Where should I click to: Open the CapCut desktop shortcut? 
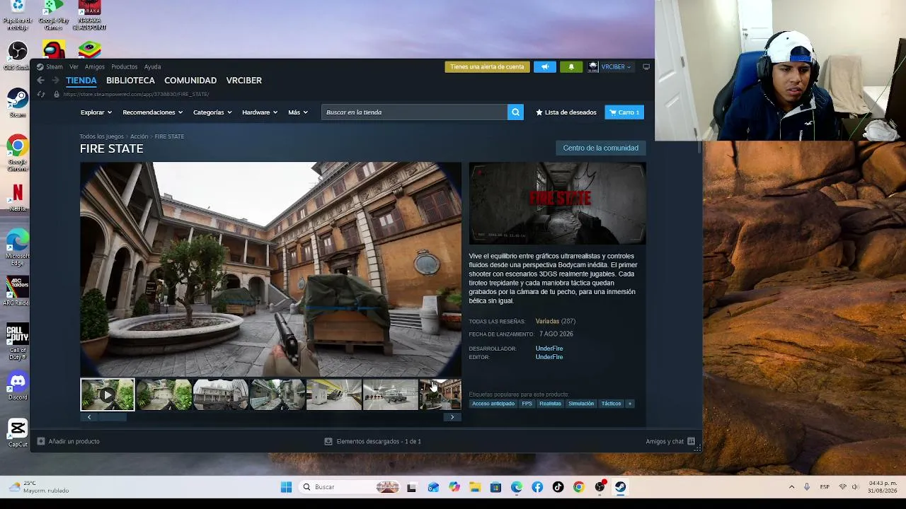(x=18, y=432)
